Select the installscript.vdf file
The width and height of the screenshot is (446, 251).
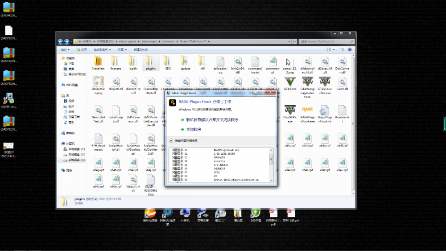[116, 114]
